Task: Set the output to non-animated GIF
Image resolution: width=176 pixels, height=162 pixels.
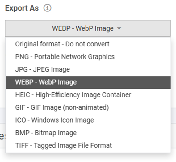Action: (x=88, y=107)
